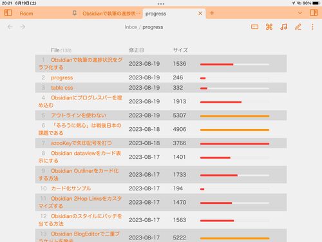This screenshot has width=322, height=242.
Task: Open note azooKeyで矢印記号を打つ
Action: tap(81, 143)
